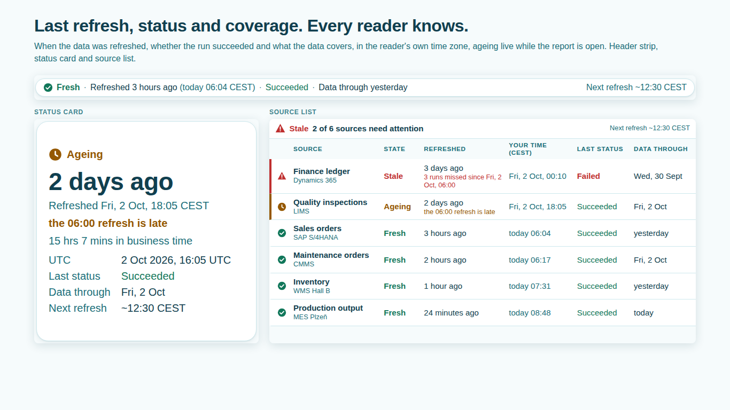This screenshot has width=730, height=410.
Task: Click the Last Status column header
Action: pyautogui.click(x=600, y=149)
